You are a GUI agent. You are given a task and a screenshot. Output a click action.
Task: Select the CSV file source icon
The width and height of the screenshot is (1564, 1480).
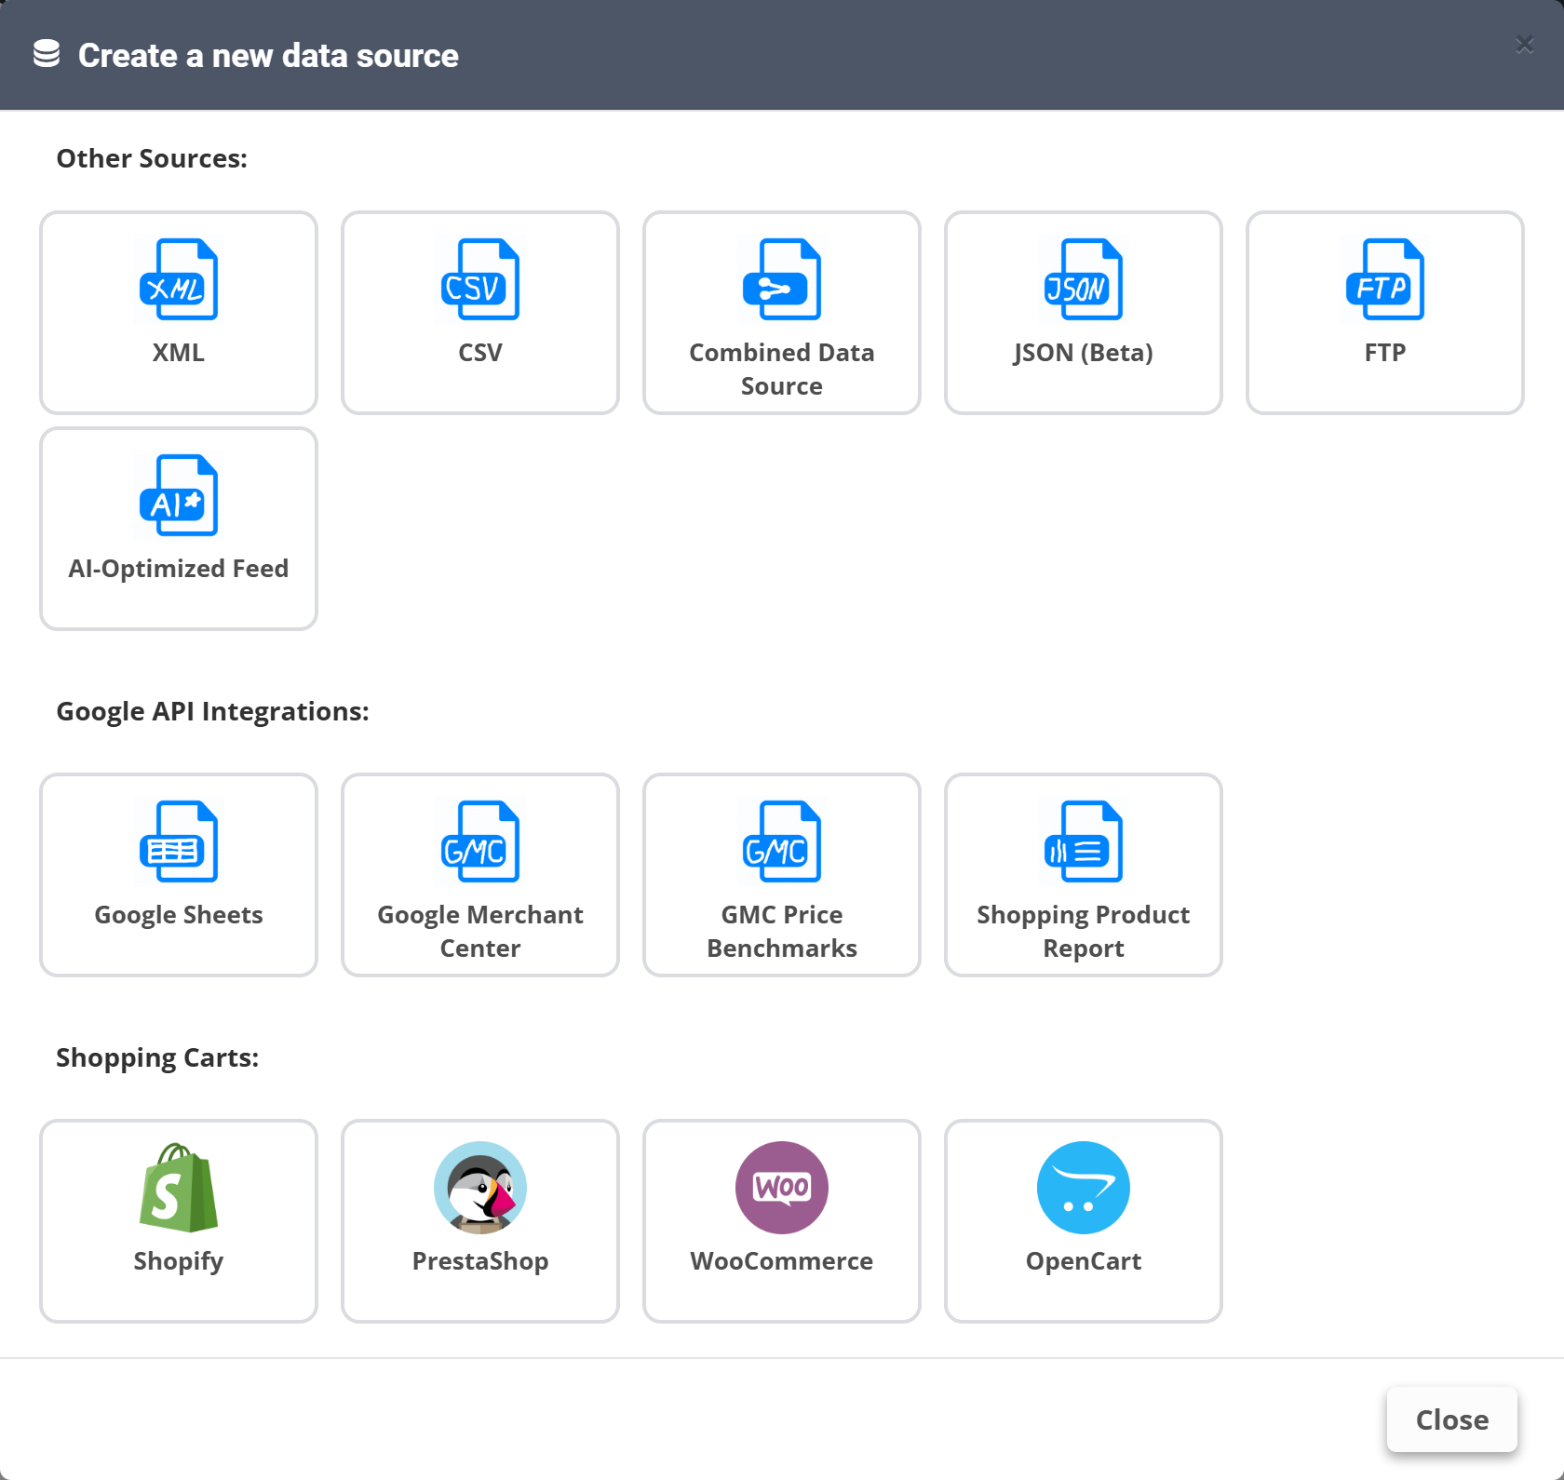[x=480, y=279]
